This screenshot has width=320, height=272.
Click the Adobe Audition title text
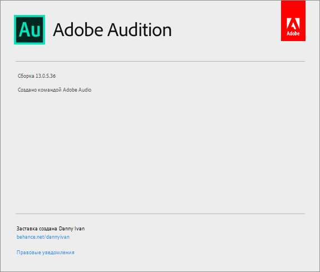(112, 30)
